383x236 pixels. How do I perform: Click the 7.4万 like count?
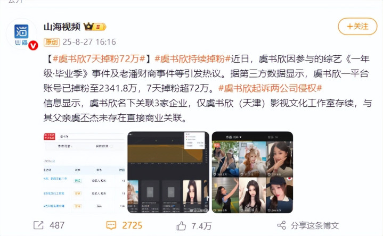point(201,226)
